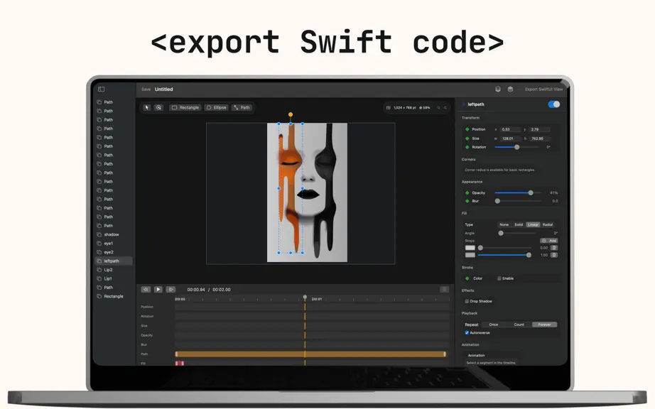Viewport: 655px width, 409px height.
Task: Click the canvas size icon
Action: (389, 108)
